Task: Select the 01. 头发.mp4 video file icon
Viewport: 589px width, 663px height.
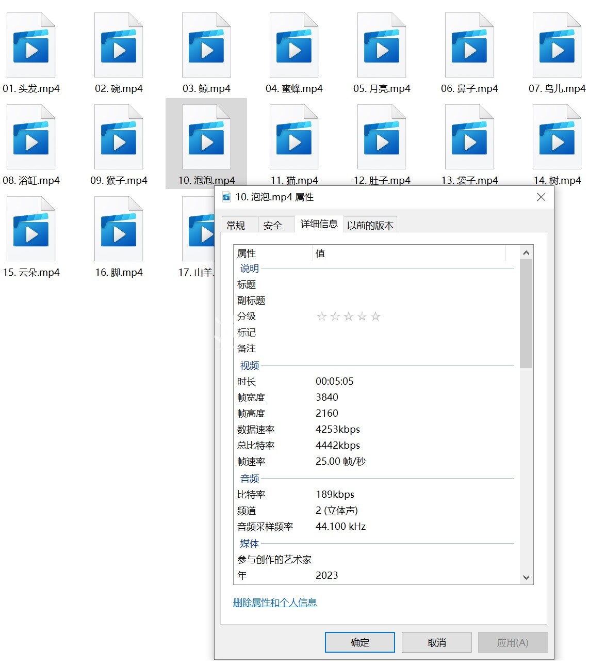Action: [x=31, y=46]
